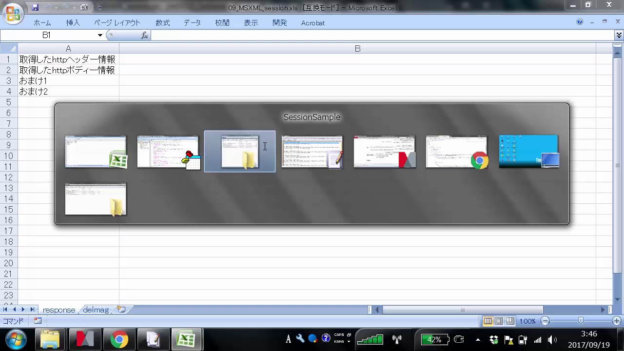Switch to Page Layout view
This screenshot has width=624, height=351.
click(499, 321)
